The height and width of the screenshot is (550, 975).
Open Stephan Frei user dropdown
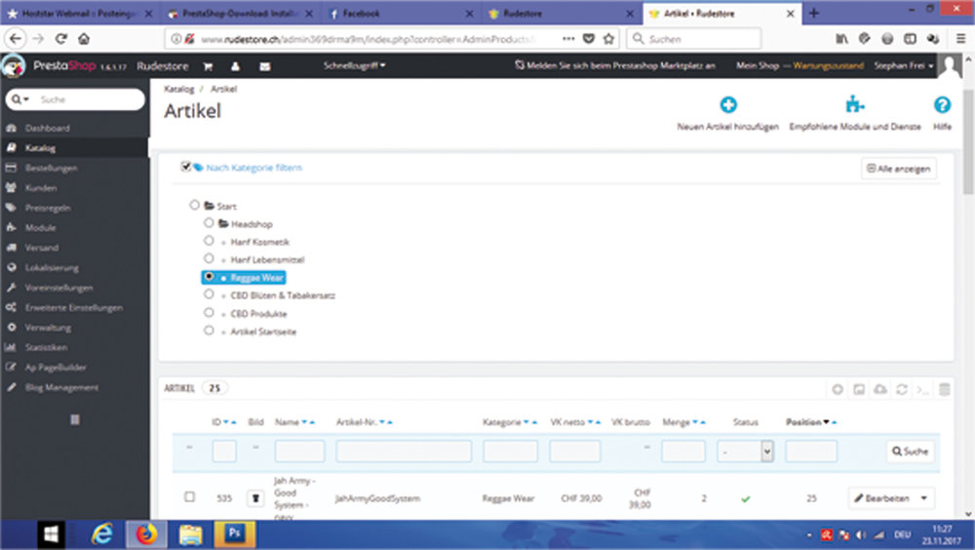(904, 65)
